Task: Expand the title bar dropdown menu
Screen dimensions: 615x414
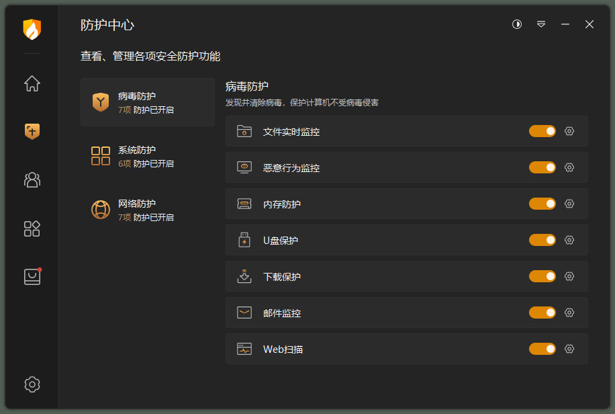Action: 541,24
